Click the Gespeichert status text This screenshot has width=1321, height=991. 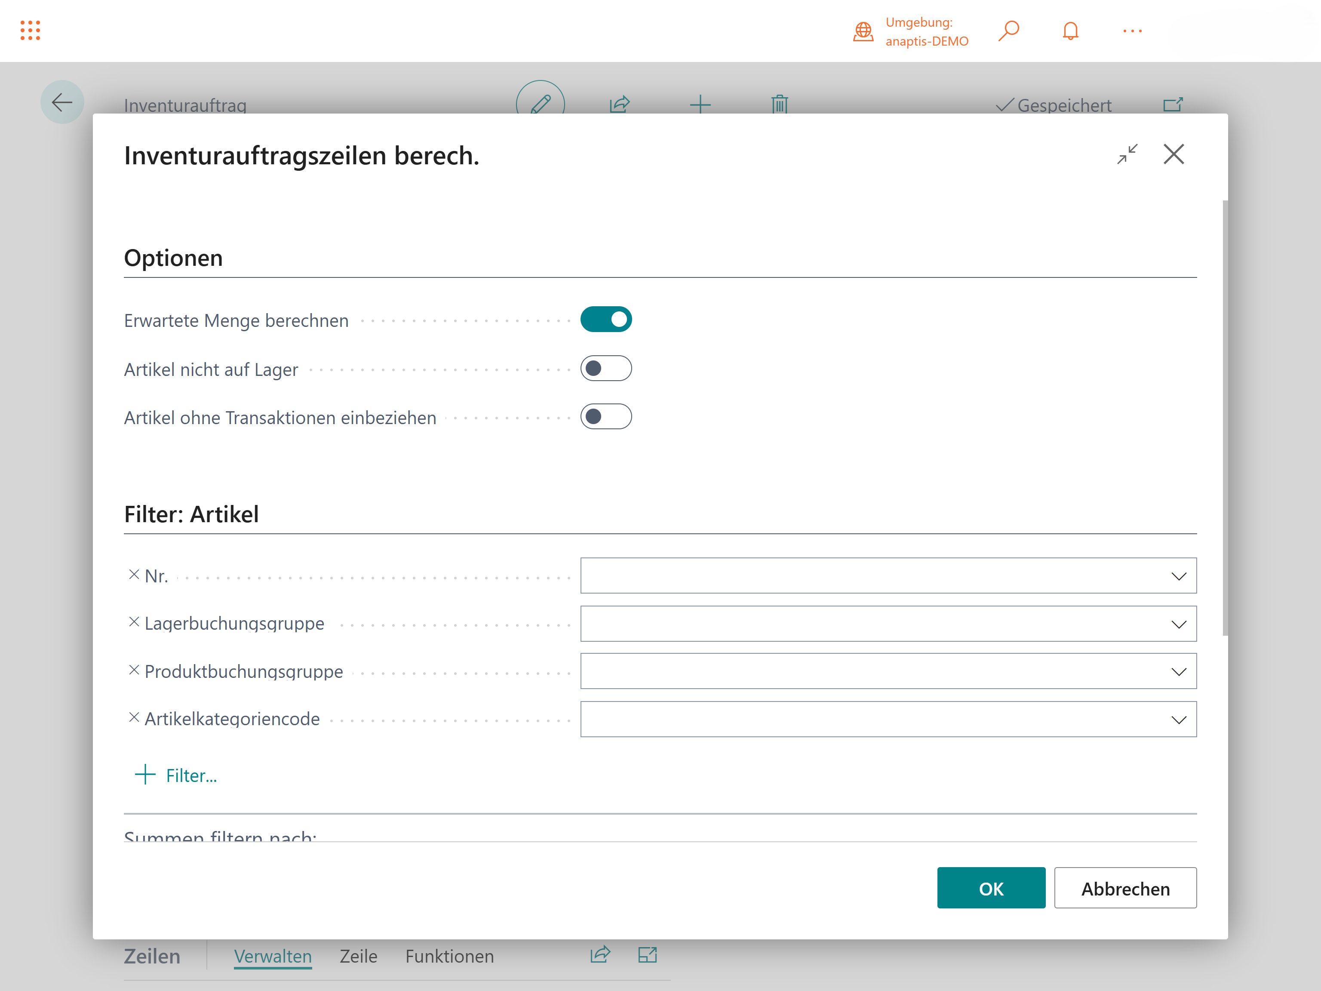tap(1064, 105)
